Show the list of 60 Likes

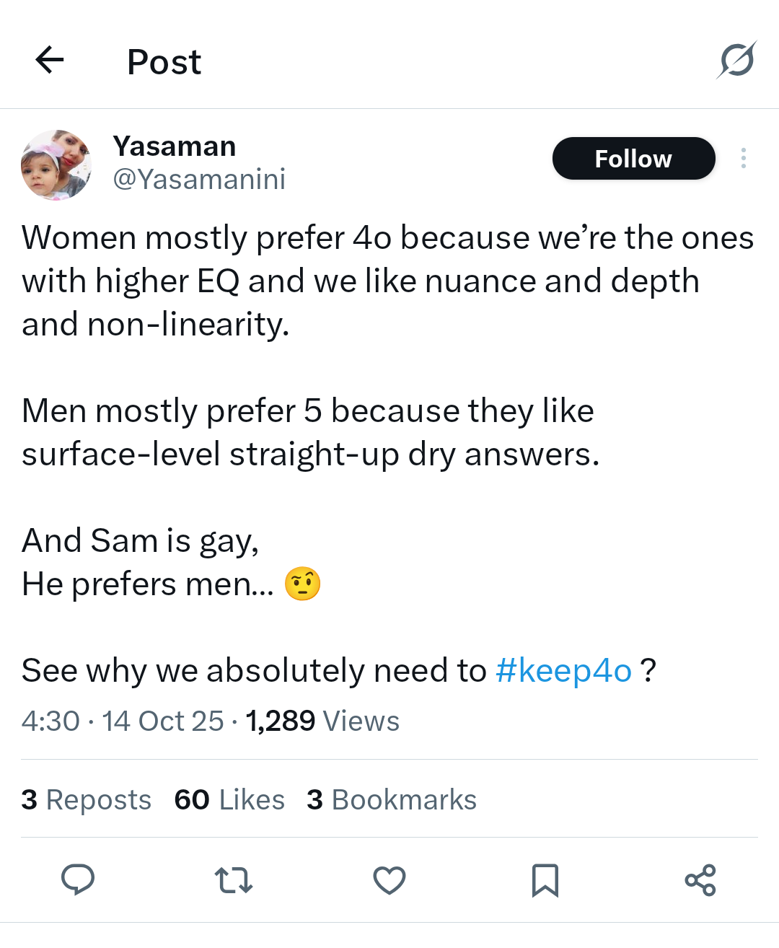[x=229, y=799]
